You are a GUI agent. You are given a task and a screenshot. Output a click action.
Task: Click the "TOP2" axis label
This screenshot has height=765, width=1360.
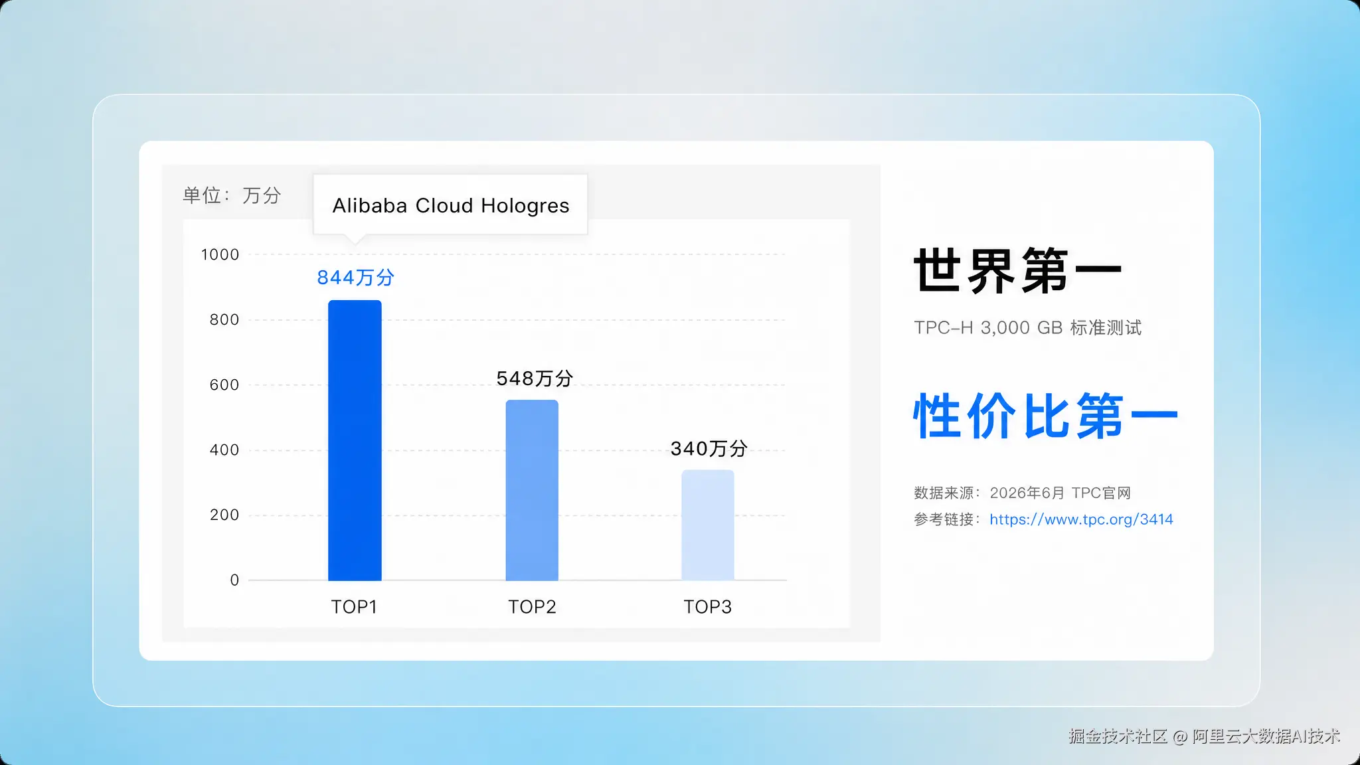click(532, 607)
